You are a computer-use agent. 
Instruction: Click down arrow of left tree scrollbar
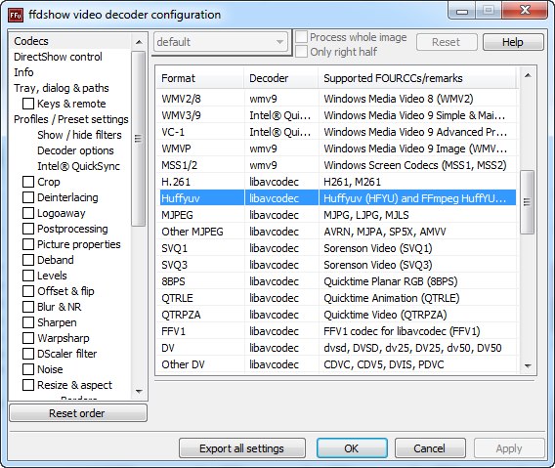tap(139, 391)
